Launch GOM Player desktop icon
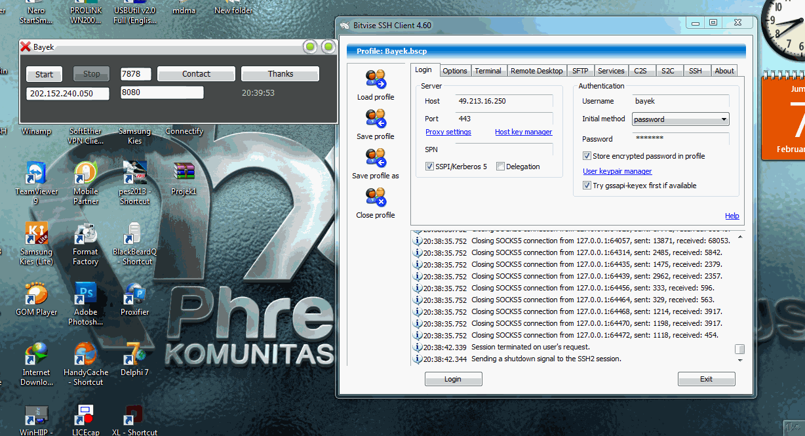This screenshot has width=805, height=436. (x=36, y=294)
